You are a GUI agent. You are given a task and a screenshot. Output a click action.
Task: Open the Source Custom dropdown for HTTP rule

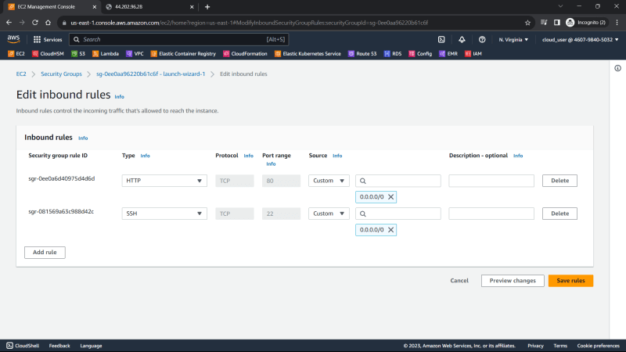329,181
